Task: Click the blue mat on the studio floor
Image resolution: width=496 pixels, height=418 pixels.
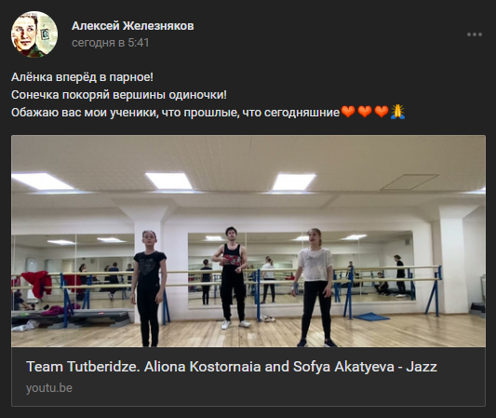Action: point(370,317)
